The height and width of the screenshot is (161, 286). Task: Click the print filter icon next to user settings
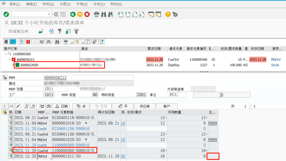[76, 31]
